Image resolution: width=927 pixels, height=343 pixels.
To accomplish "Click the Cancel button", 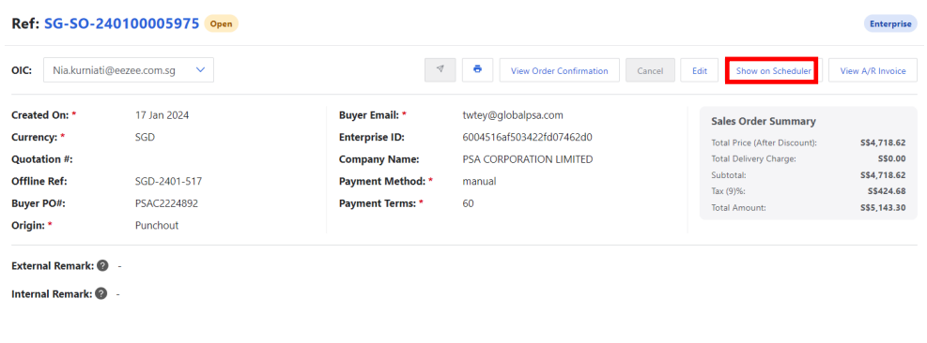I will tap(650, 70).
